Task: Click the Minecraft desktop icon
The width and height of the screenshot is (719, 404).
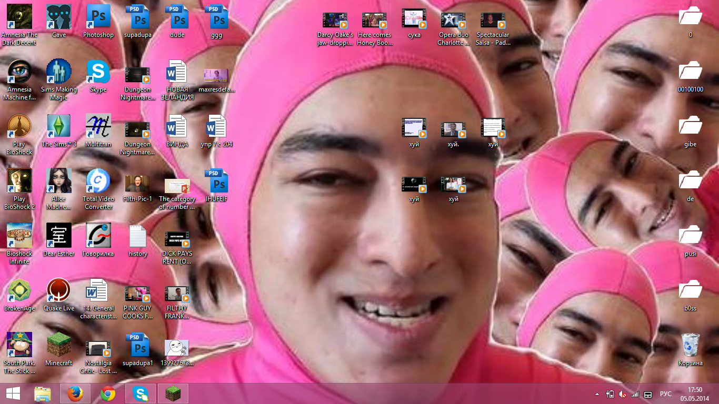Action: [59, 345]
